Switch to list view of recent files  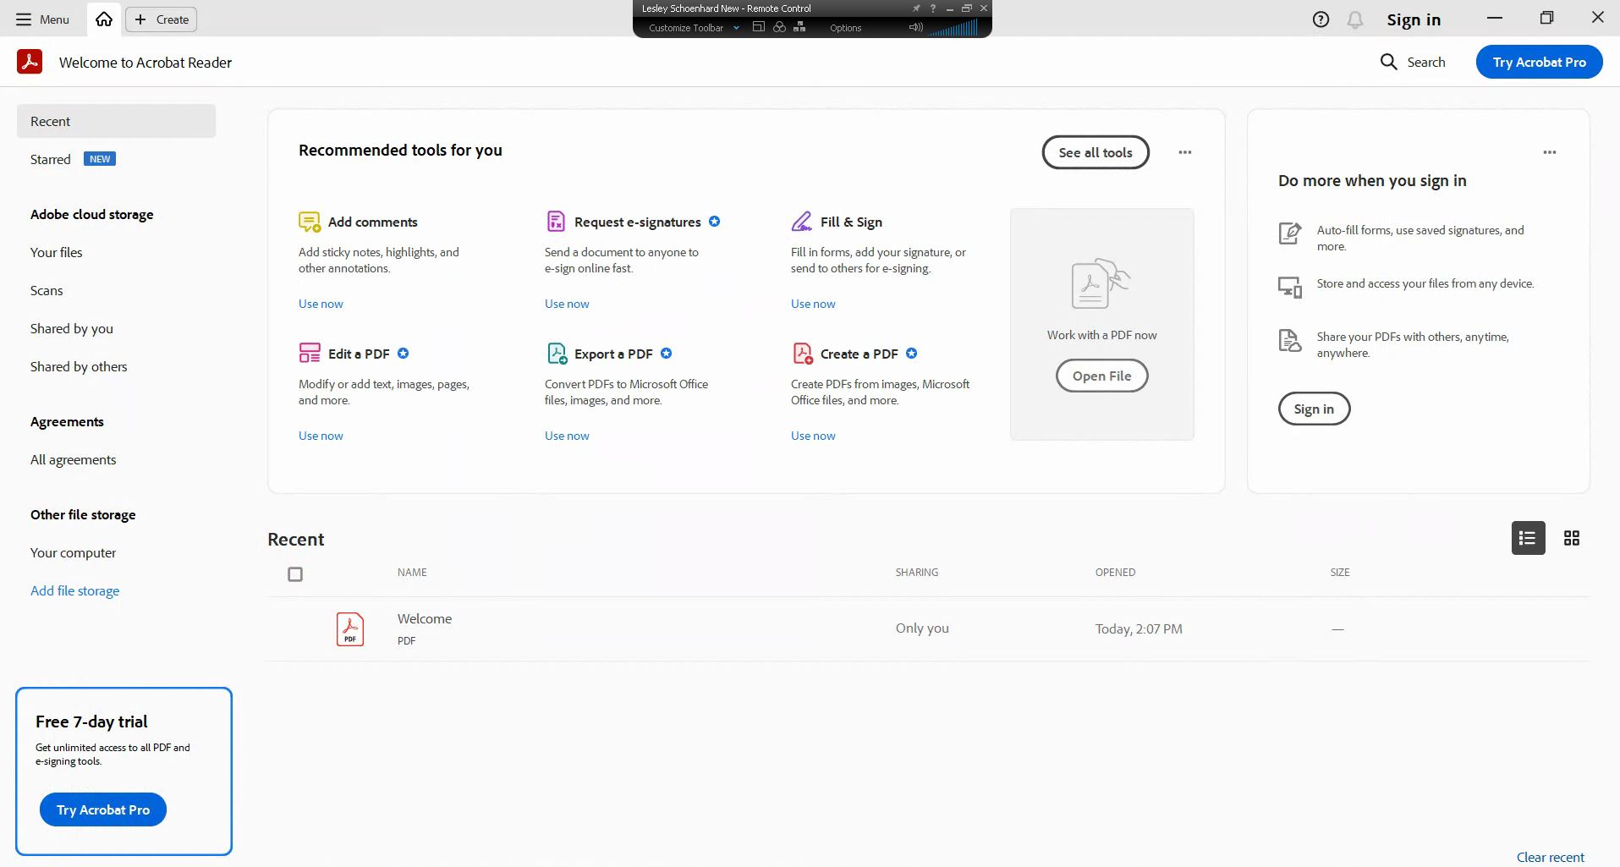(x=1528, y=538)
